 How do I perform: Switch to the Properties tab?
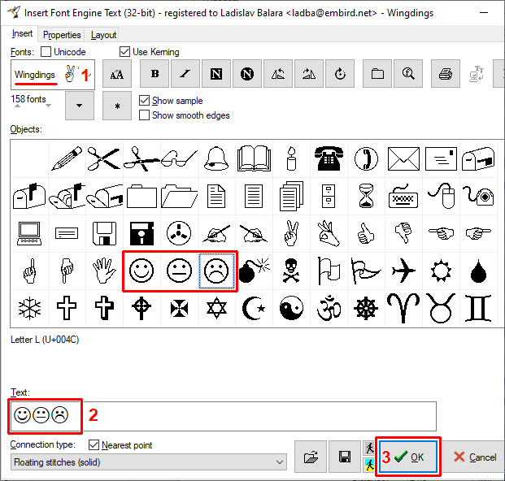[x=62, y=35]
